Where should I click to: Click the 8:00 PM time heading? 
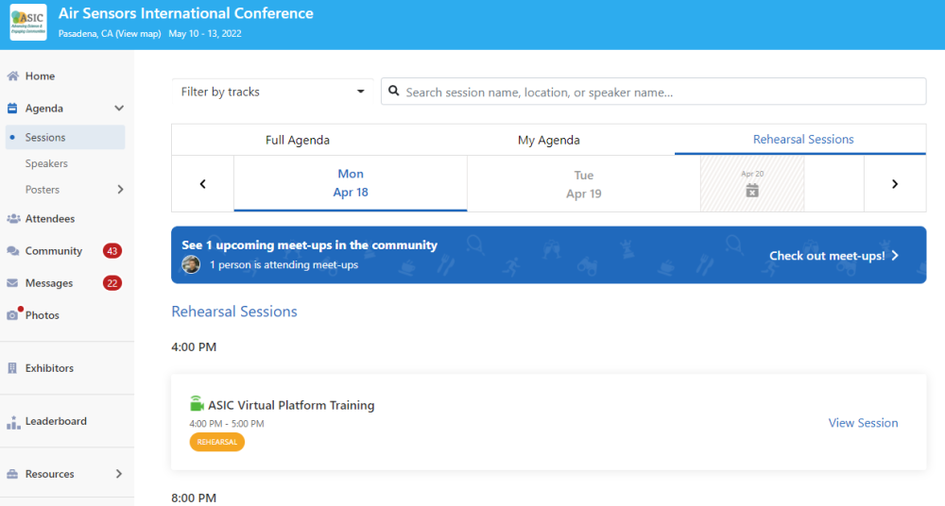click(194, 498)
